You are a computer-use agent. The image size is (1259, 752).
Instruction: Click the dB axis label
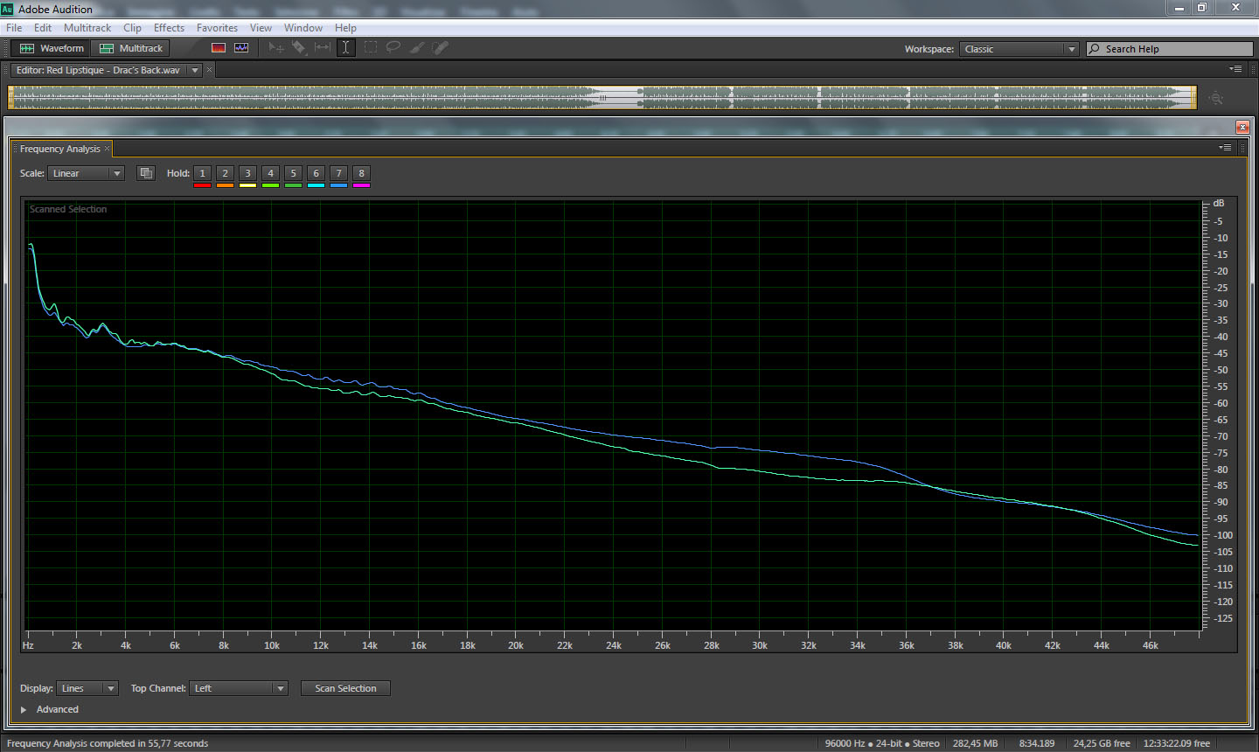[x=1219, y=203]
